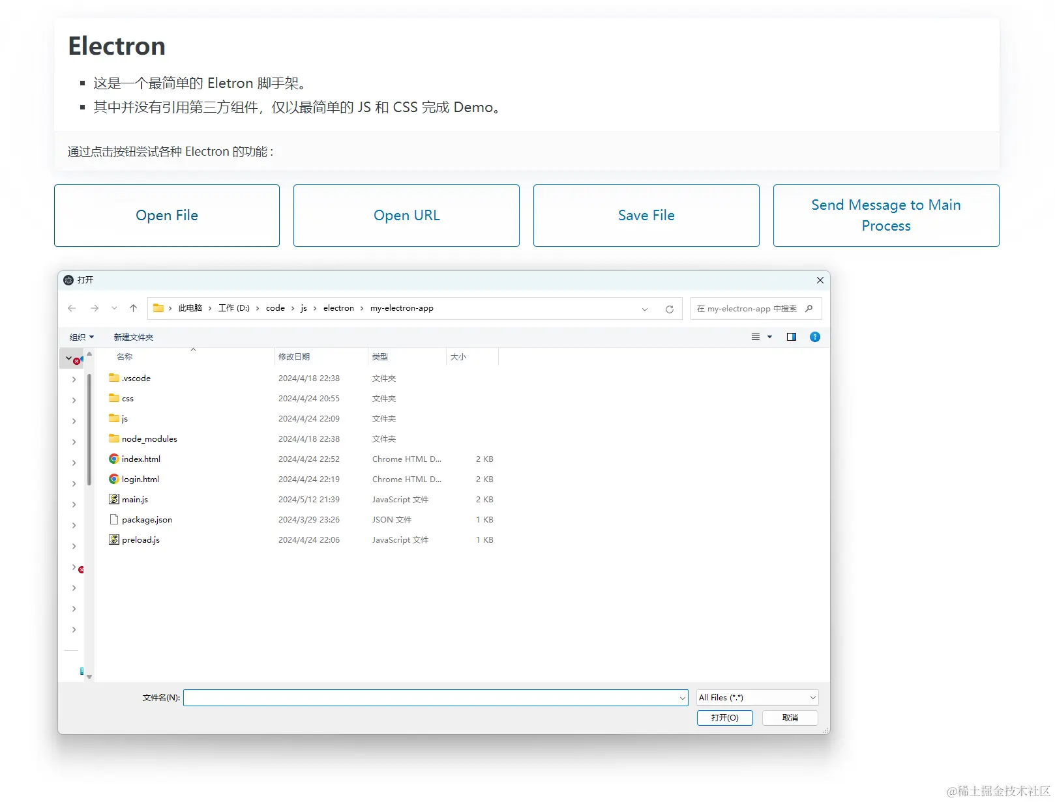Select the .vscode folder icon
Viewport: 1055px width, 802px height.
click(114, 378)
